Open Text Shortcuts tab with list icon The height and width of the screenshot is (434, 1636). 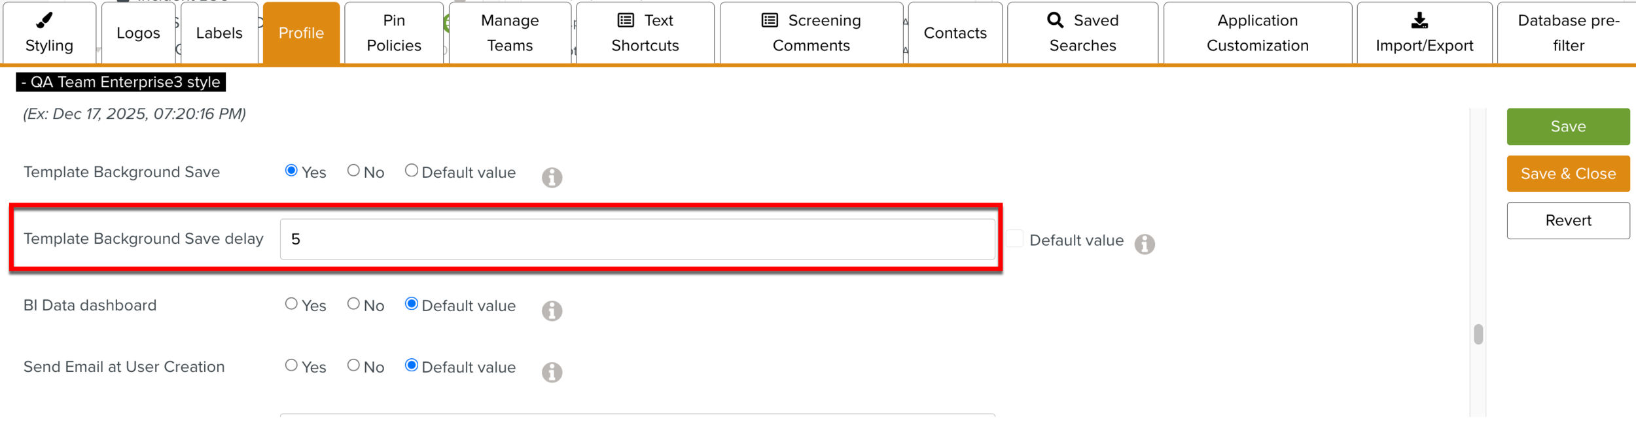645,33
